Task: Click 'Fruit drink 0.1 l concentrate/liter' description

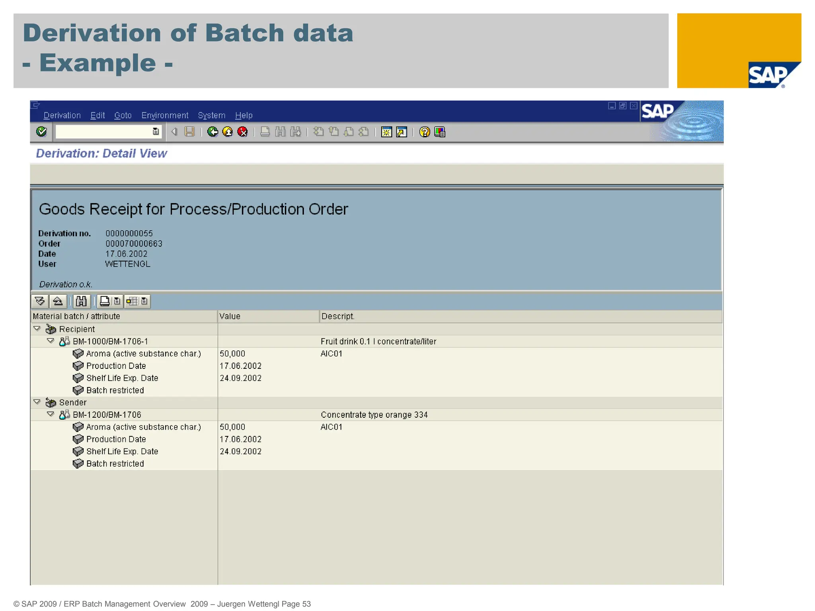Action: 378,341
